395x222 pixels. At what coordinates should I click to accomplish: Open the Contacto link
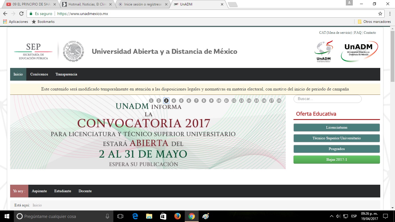(x=370, y=33)
